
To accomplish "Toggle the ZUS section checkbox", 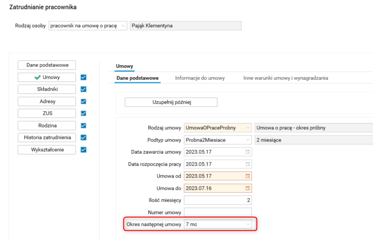I will [83, 113].
